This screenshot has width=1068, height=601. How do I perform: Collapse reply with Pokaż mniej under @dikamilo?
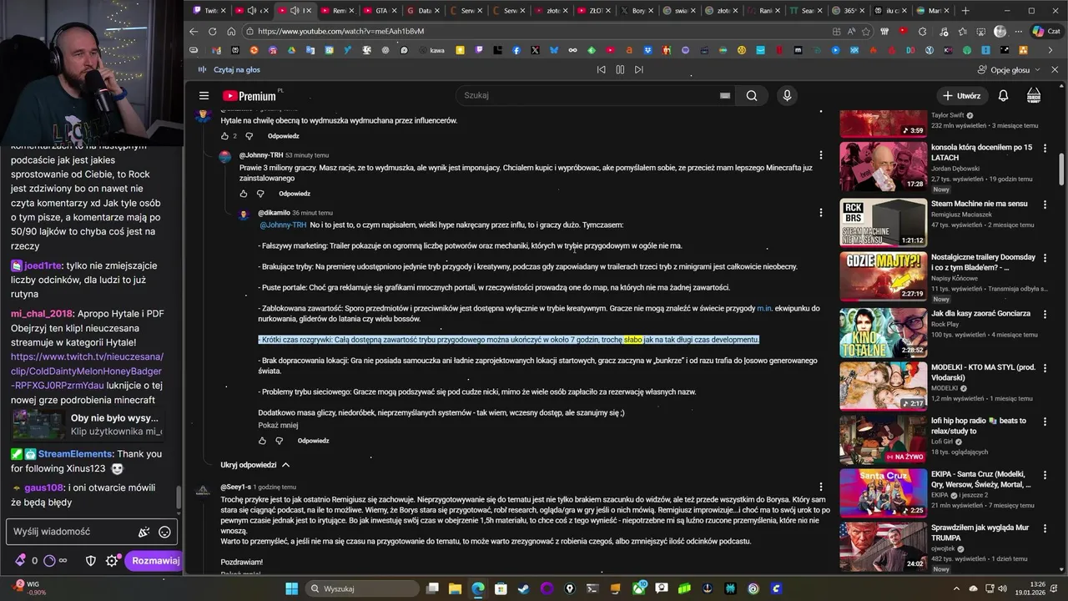click(x=278, y=425)
